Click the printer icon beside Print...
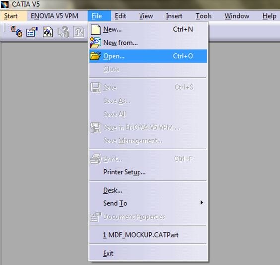280x265 pixels. [95, 159]
